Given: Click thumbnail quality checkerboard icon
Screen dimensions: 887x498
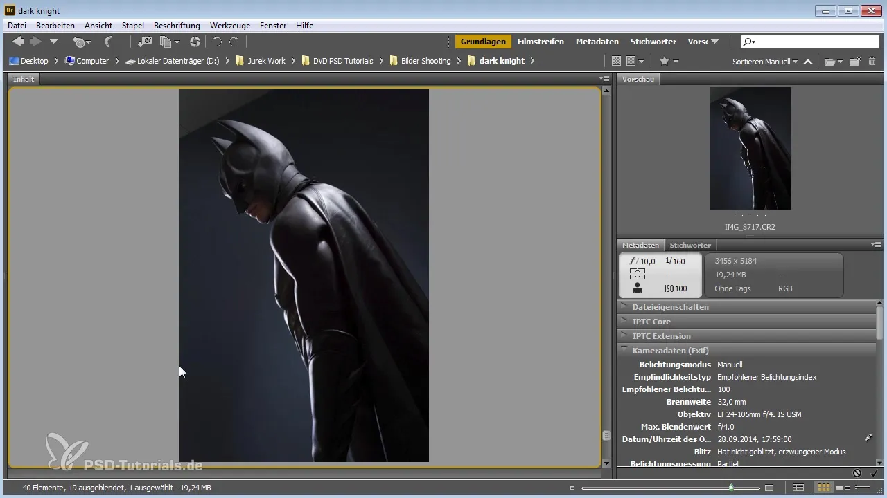Looking at the screenshot, I should 615,61.
